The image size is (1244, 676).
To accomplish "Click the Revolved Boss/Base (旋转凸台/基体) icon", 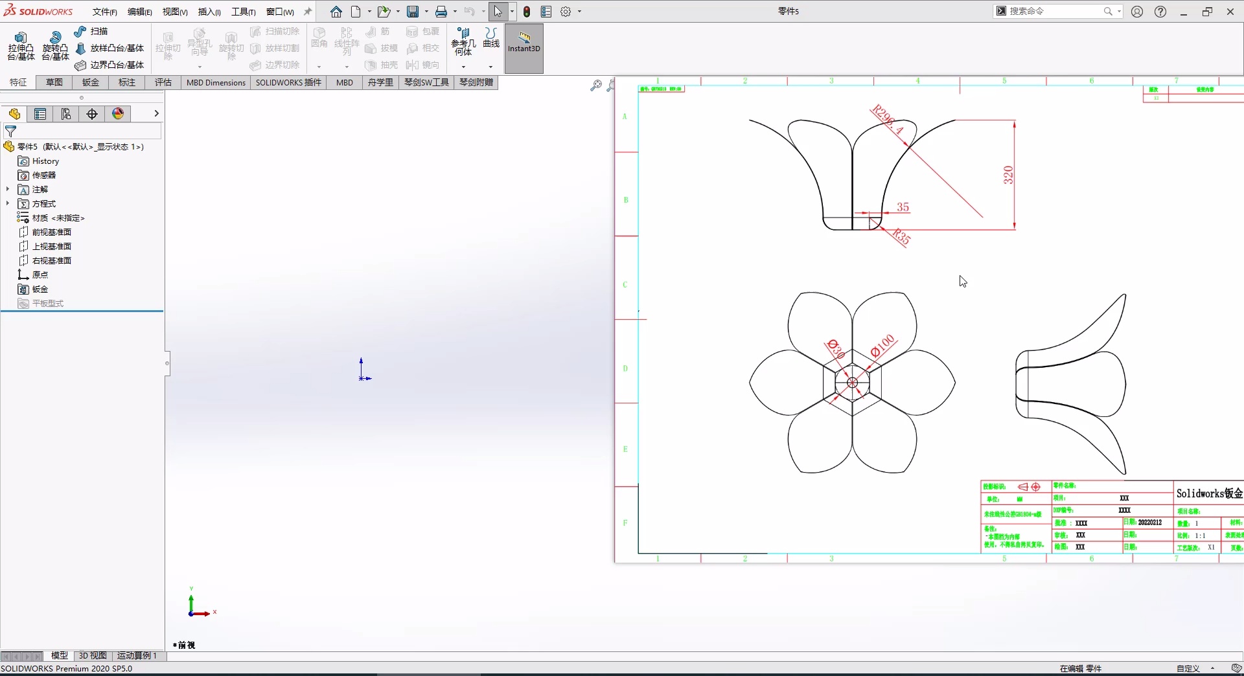I will pyautogui.click(x=55, y=46).
